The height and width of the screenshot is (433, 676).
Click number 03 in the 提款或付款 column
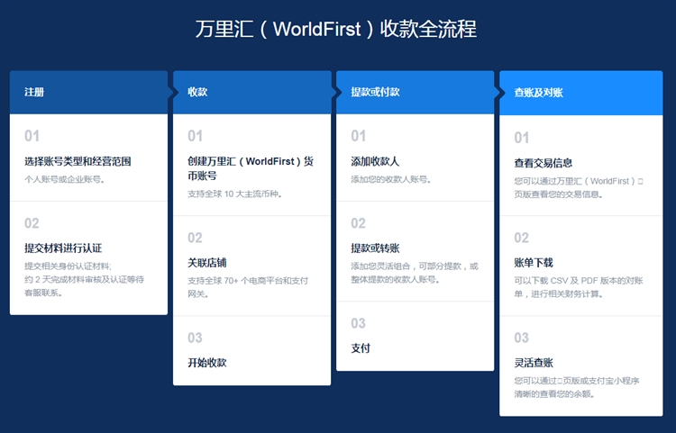[358, 323]
